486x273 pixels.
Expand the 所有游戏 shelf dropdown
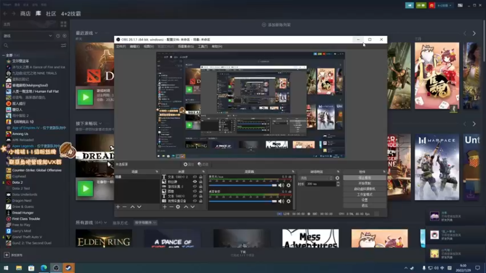tap(105, 223)
